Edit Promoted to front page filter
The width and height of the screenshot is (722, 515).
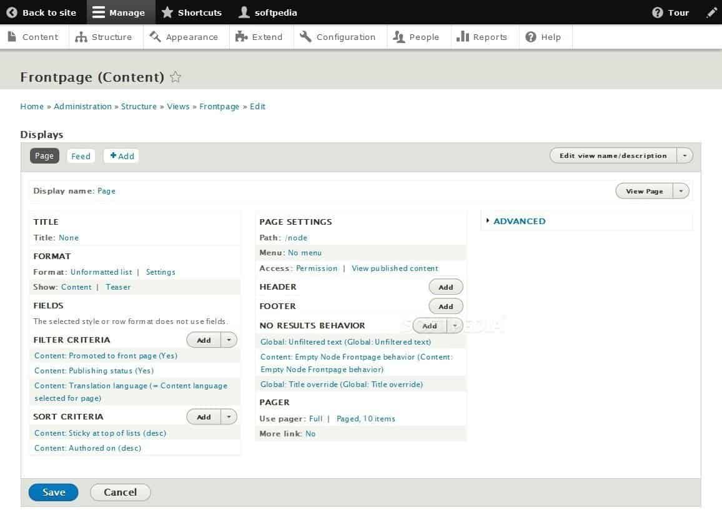(106, 356)
